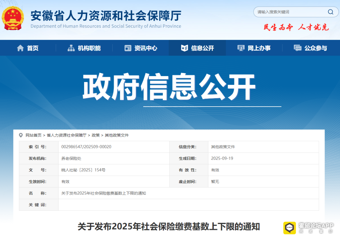Click the open book icon beside 信息公开
This screenshot has width=340, height=239.
point(184,48)
